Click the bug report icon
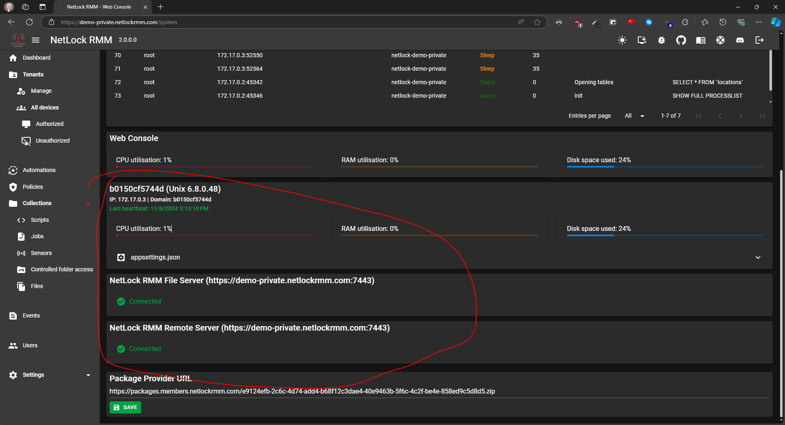Image resolution: width=785 pixels, height=425 pixels. tap(662, 40)
